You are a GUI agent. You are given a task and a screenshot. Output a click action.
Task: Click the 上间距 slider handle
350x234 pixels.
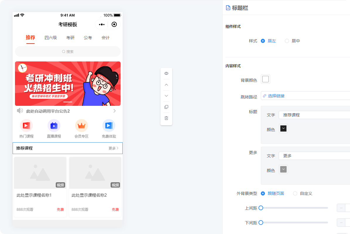(261, 208)
